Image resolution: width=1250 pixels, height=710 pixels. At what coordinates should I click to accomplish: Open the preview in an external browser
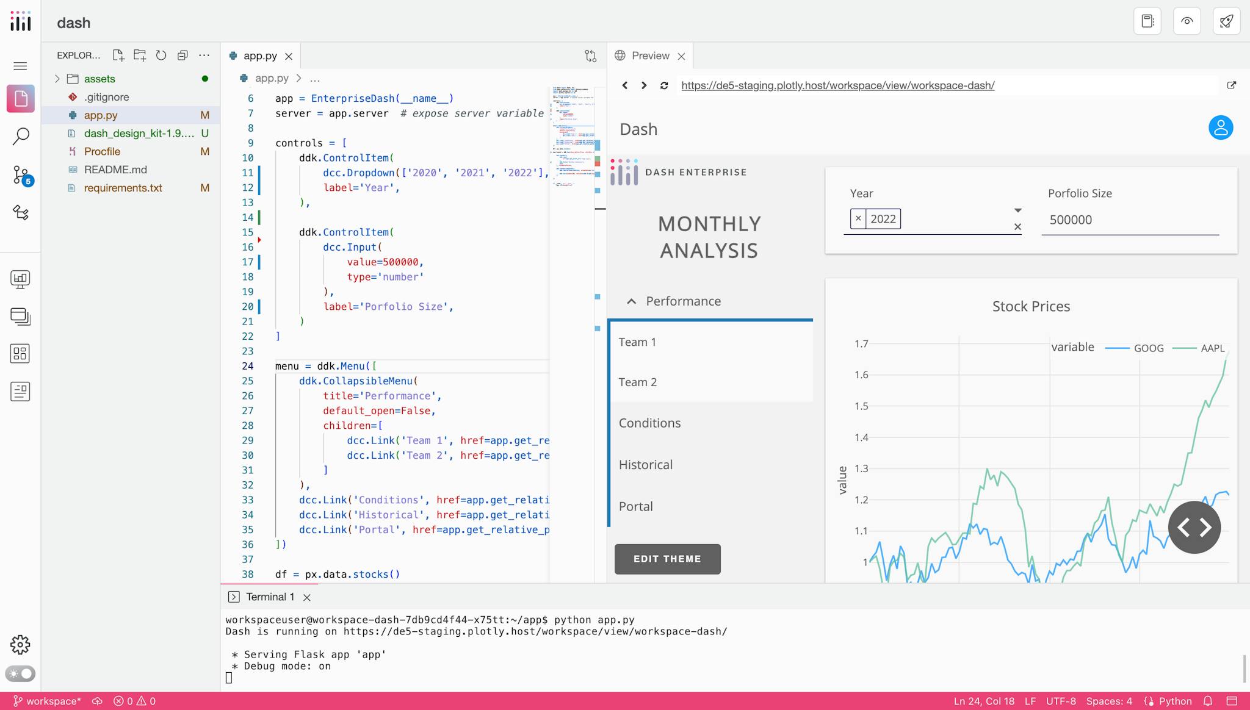[x=1232, y=85]
